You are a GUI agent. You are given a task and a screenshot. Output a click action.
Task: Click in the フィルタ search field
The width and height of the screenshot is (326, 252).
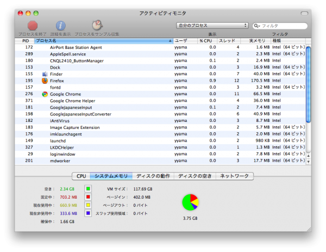pos(280,26)
